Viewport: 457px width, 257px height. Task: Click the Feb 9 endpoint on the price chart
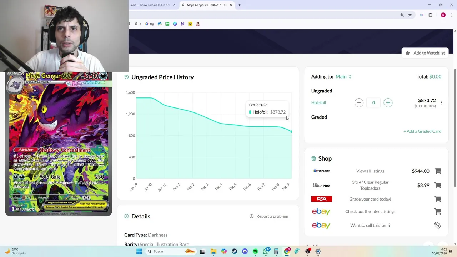point(291,132)
